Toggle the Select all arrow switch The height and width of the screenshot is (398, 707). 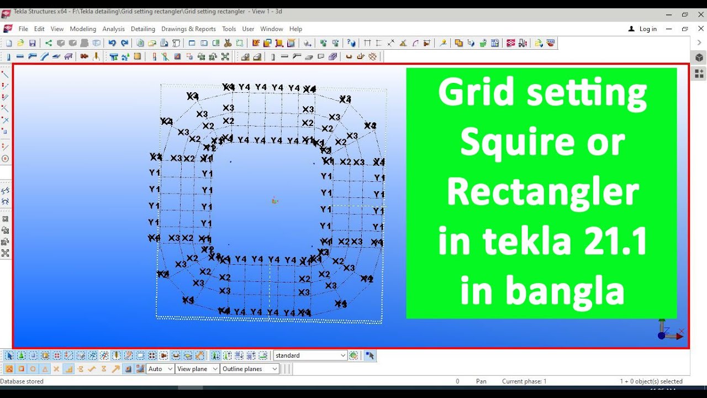coord(9,355)
